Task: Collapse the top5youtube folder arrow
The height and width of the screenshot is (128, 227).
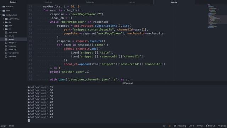Action: click(1, 15)
